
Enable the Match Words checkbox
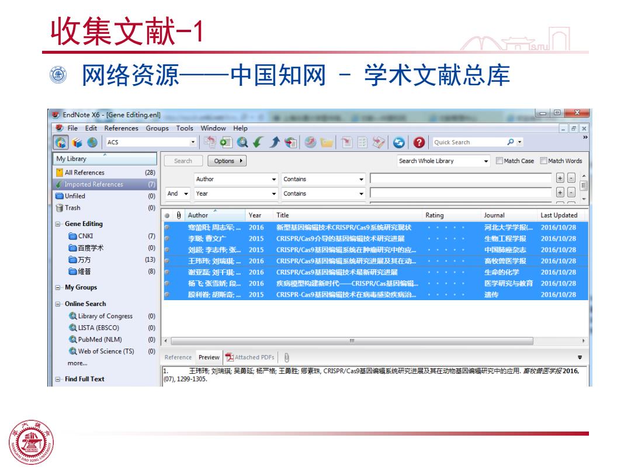544,161
